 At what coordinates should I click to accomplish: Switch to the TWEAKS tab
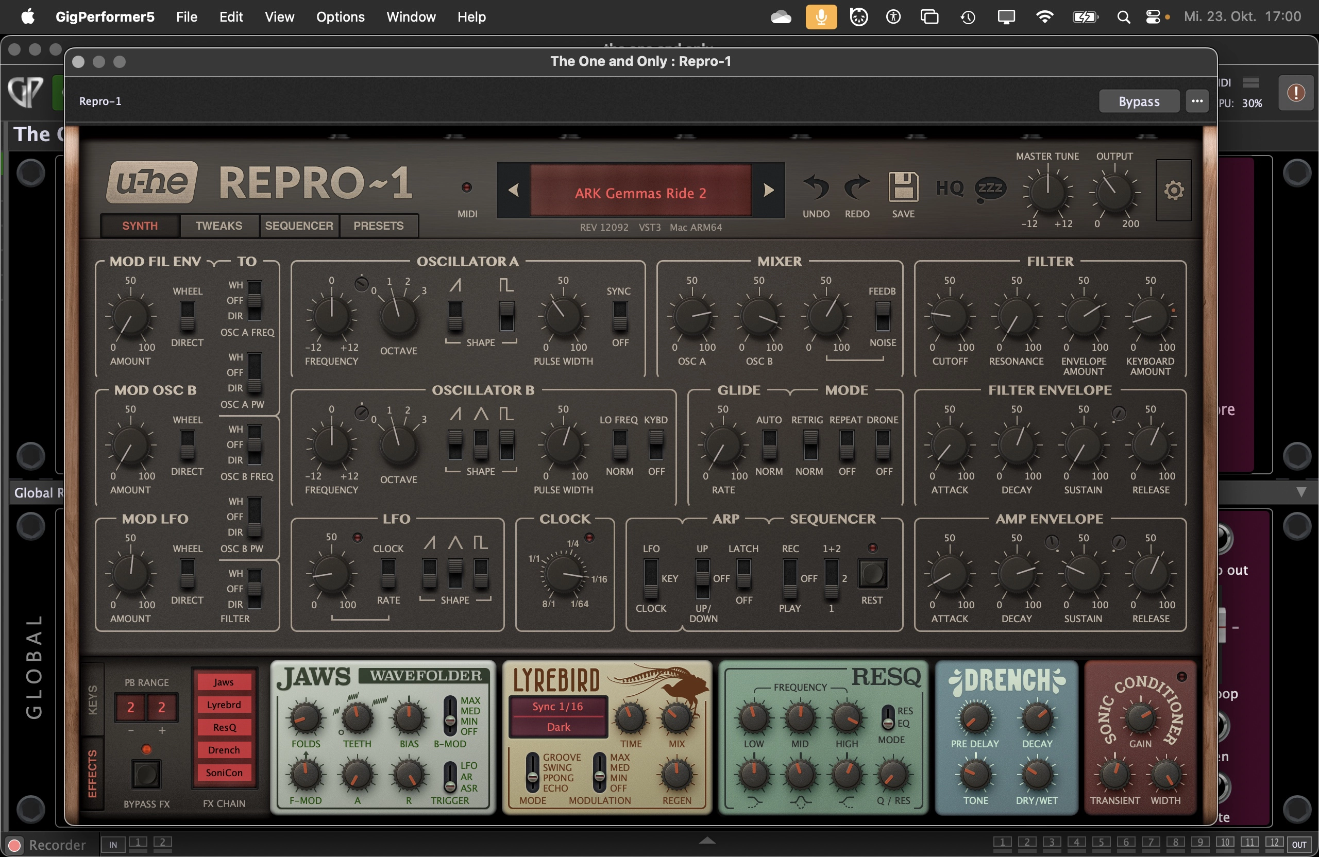point(218,226)
